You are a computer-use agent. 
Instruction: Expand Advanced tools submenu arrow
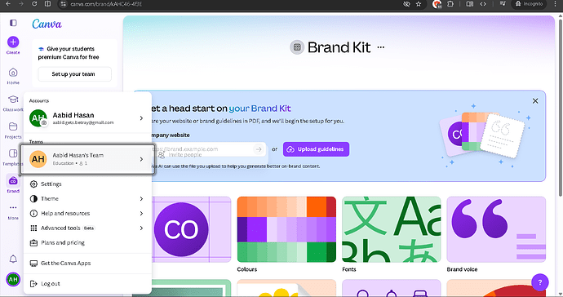[x=141, y=228]
